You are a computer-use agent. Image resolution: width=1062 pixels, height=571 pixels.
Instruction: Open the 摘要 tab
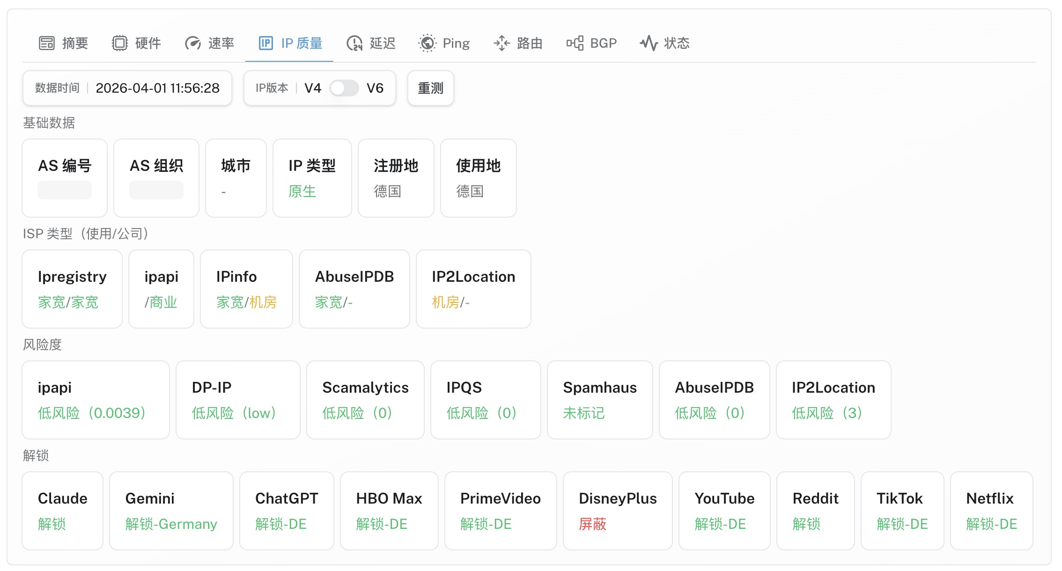click(63, 43)
